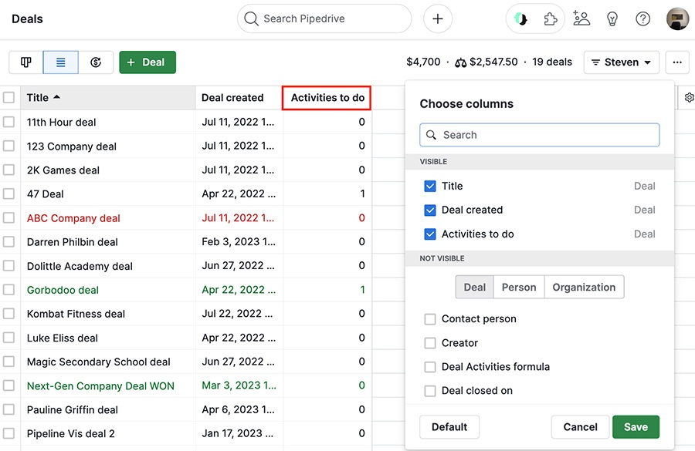
Task: Select the Pauline Griffin deal row checkbox
Action: pyautogui.click(x=8, y=409)
